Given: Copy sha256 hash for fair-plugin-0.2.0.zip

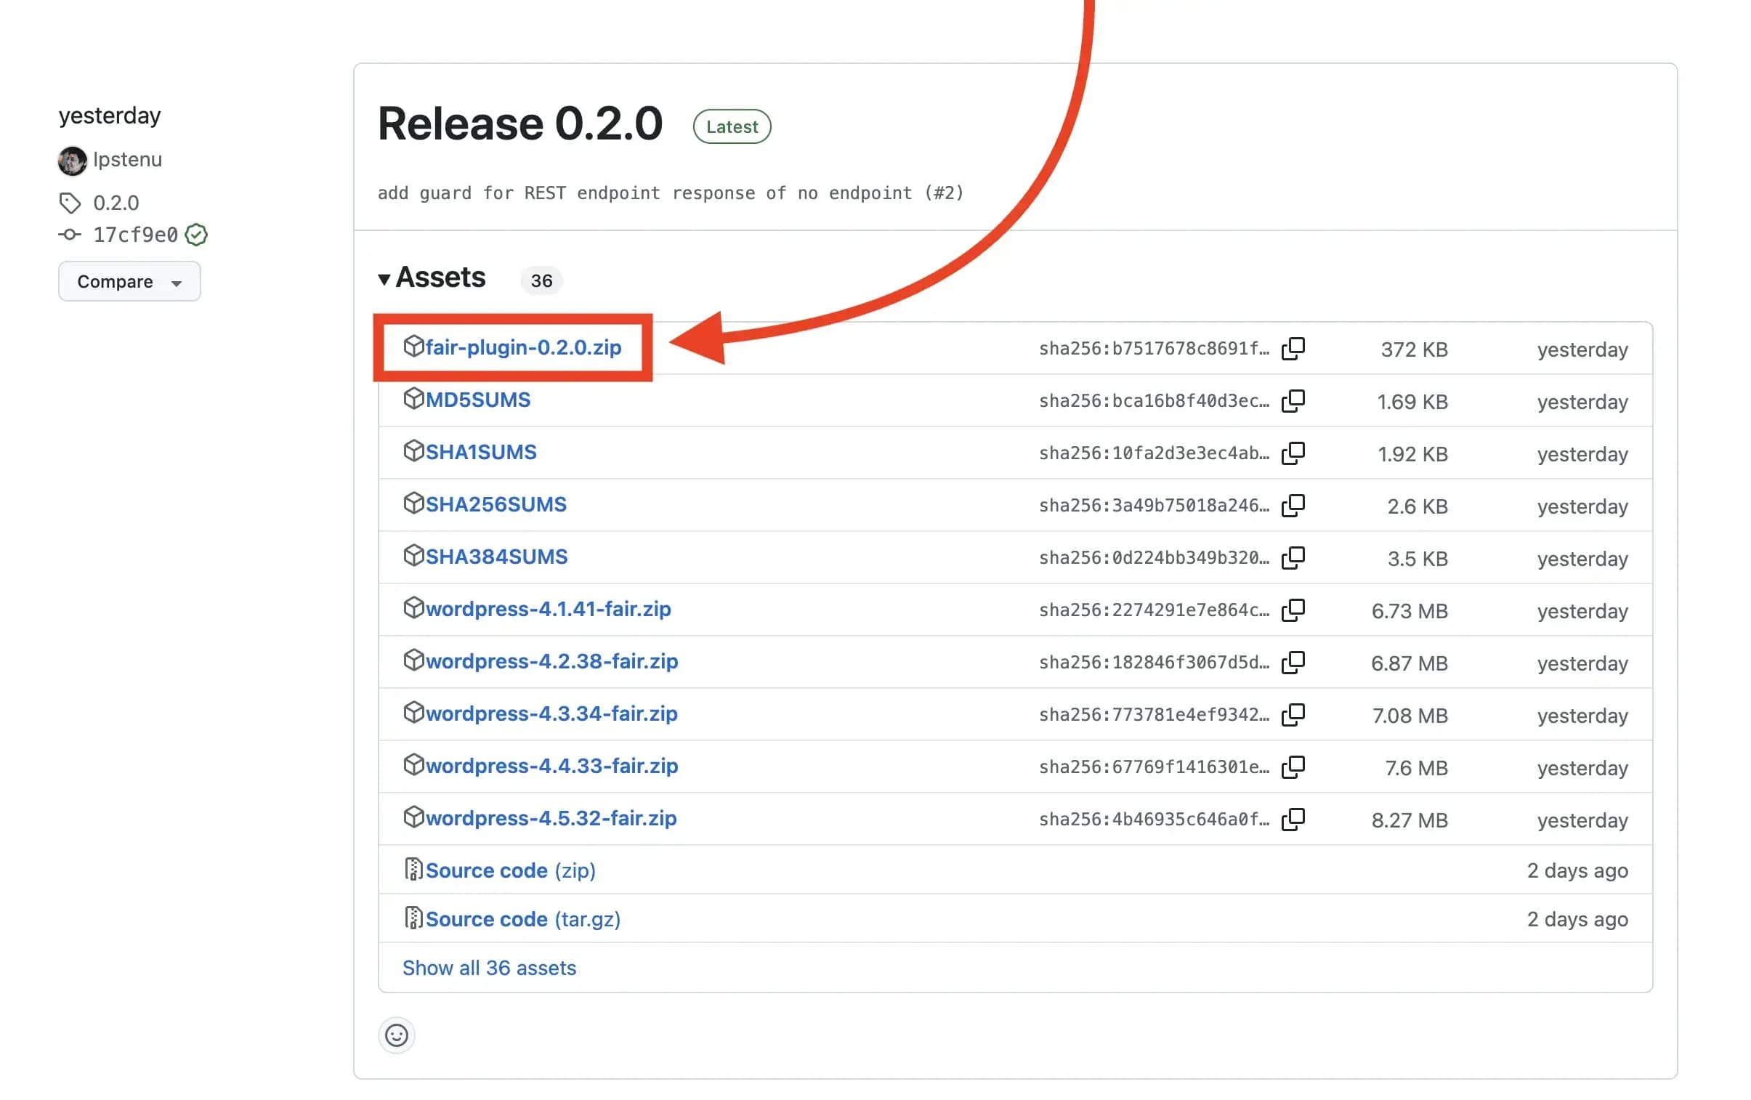Looking at the screenshot, I should (x=1293, y=348).
